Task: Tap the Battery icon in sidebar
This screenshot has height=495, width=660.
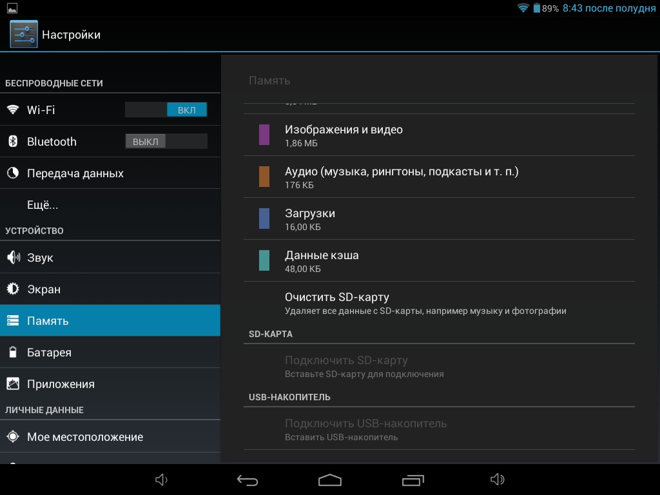Action: (x=13, y=353)
